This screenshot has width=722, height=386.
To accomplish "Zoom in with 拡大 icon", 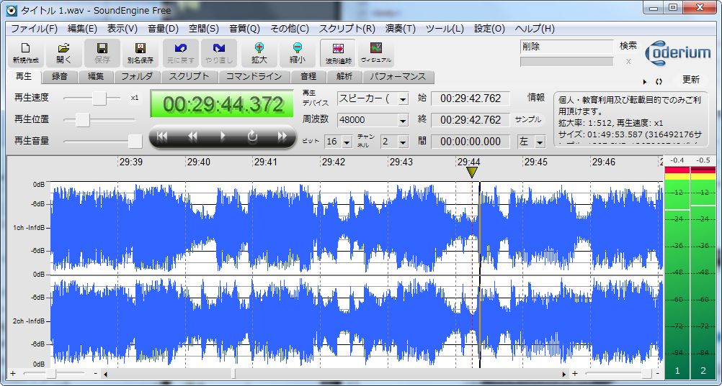I will (259, 53).
